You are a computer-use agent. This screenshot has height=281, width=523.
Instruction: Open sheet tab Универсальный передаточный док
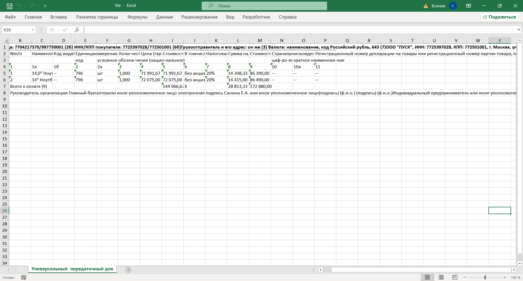[x=72, y=269]
